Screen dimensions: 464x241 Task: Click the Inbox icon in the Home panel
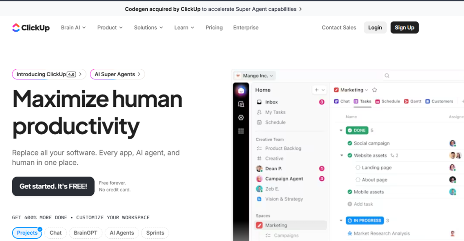pyautogui.click(x=259, y=102)
